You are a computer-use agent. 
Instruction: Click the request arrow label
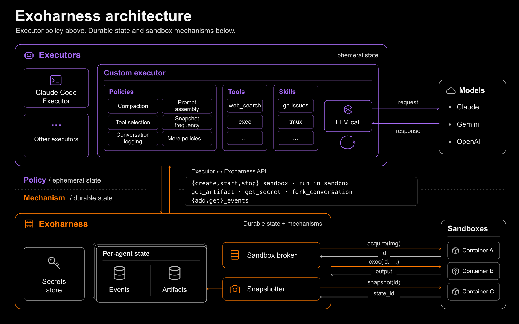[408, 102]
